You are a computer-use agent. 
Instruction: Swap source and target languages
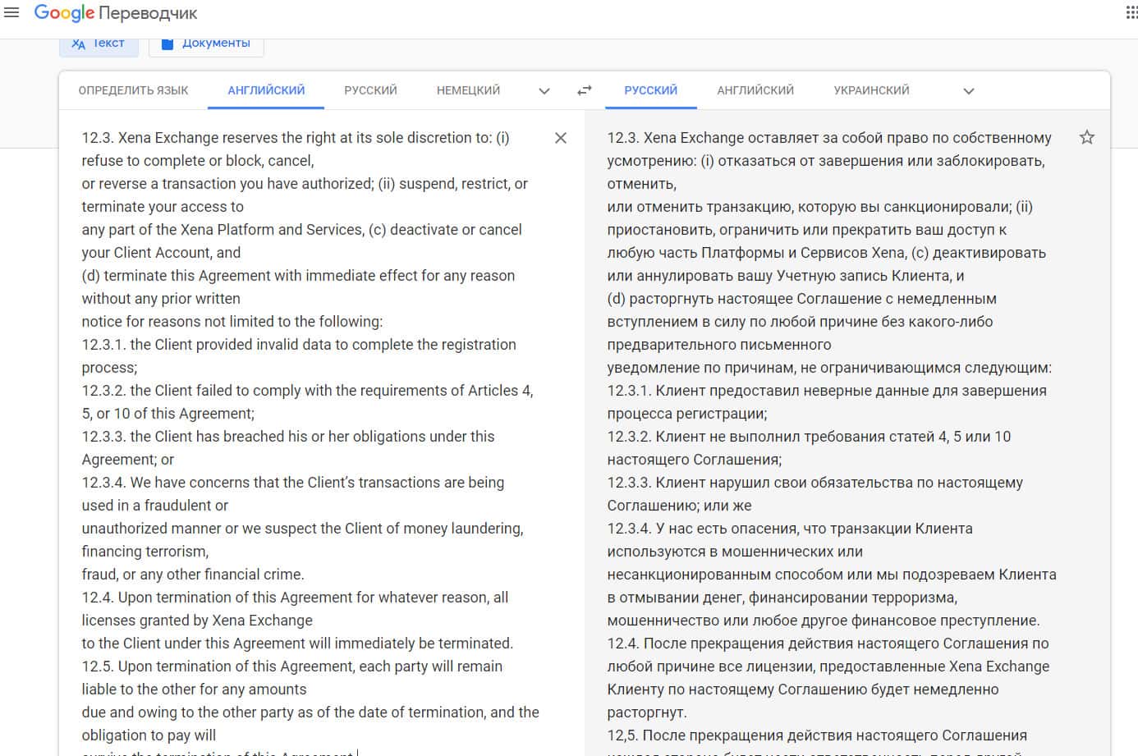click(585, 91)
